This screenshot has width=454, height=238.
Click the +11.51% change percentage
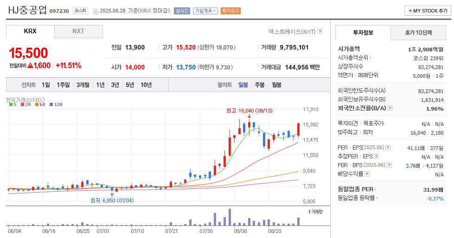point(68,66)
